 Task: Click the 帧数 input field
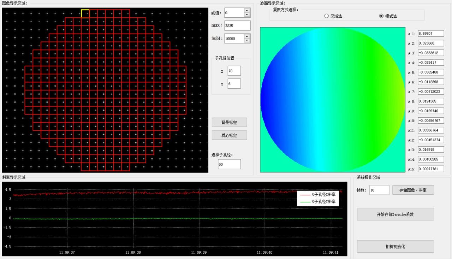coord(379,190)
